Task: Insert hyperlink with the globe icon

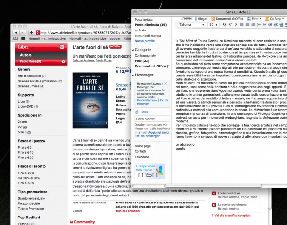Action: pos(281,24)
